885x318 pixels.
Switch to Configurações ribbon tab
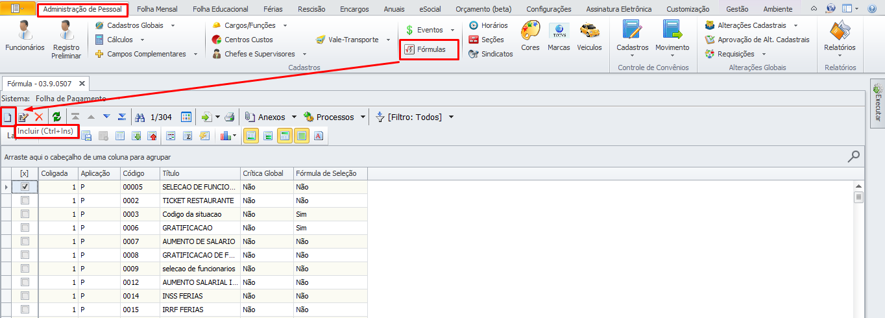tap(548, 9)
